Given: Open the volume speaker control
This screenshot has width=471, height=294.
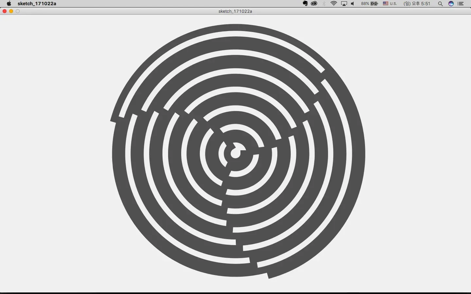Looking at the screenshot, I should (x=353, y=4).
